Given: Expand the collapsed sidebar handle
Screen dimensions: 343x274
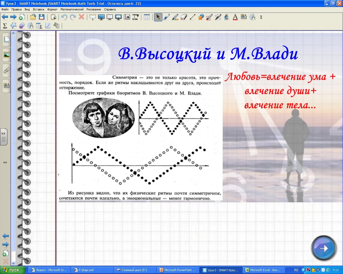Looking at the screenshot, I should click(3, 137).
